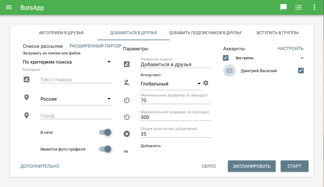Open the Расширенный парсер link

pos(95,46)
